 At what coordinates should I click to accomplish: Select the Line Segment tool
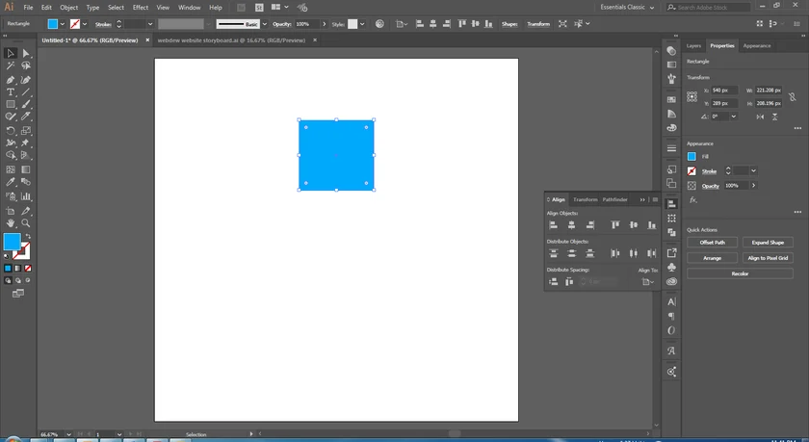[26, 91]
